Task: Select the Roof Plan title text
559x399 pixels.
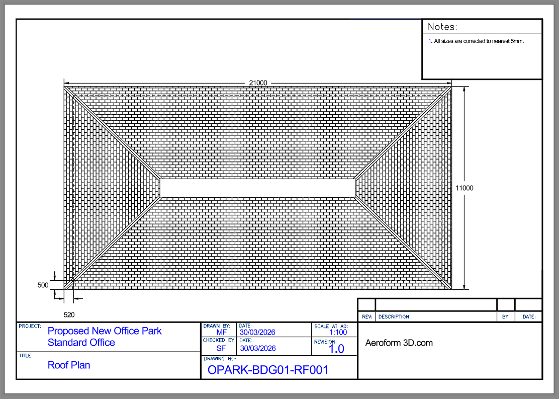Action: click(69, 365)
